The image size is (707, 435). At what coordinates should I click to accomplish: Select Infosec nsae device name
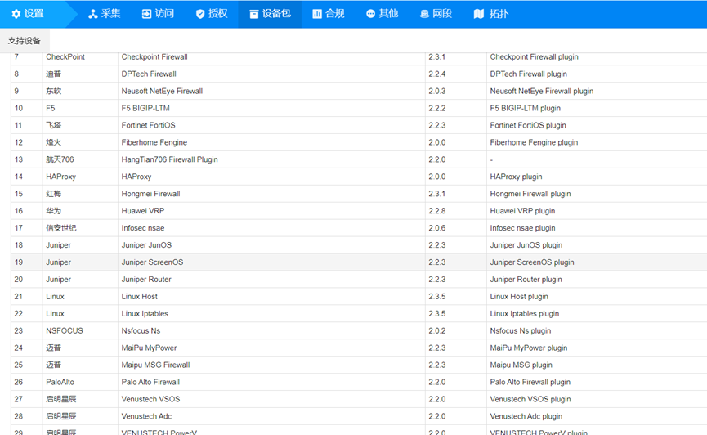pos(143,228)
